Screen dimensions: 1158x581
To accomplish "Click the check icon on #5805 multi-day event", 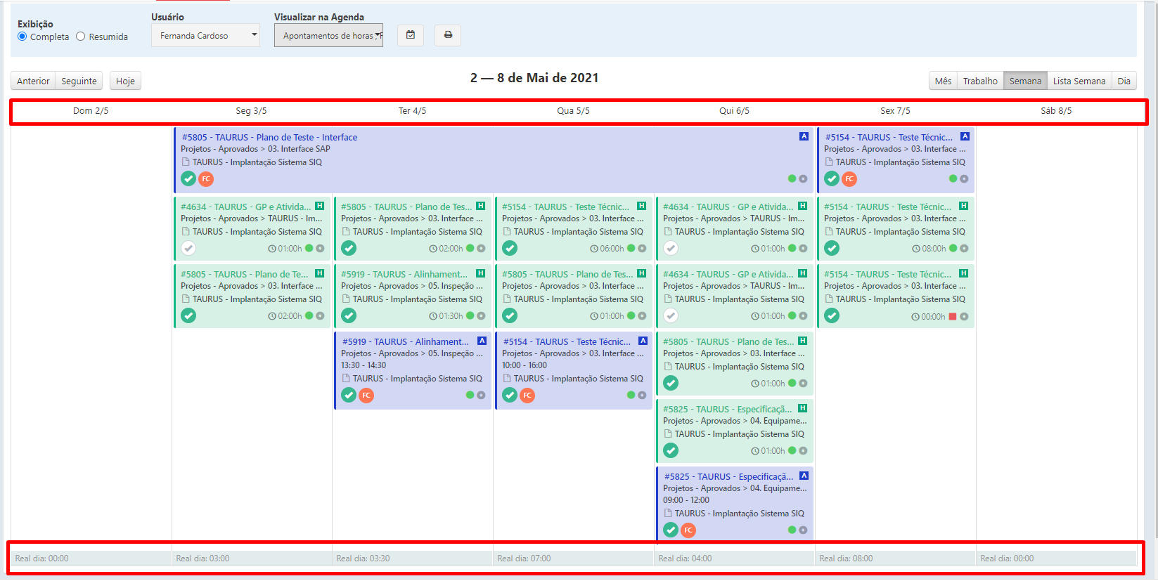I will click(188, 179).
